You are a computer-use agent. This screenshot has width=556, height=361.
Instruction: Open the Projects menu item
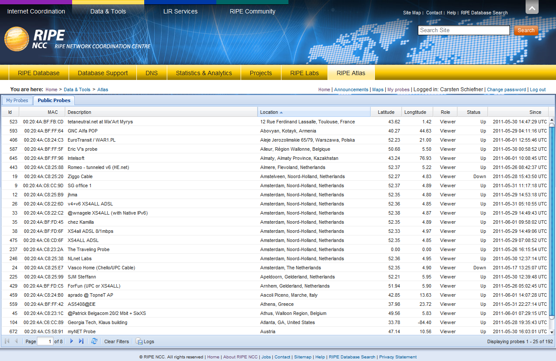click(261, 73)
